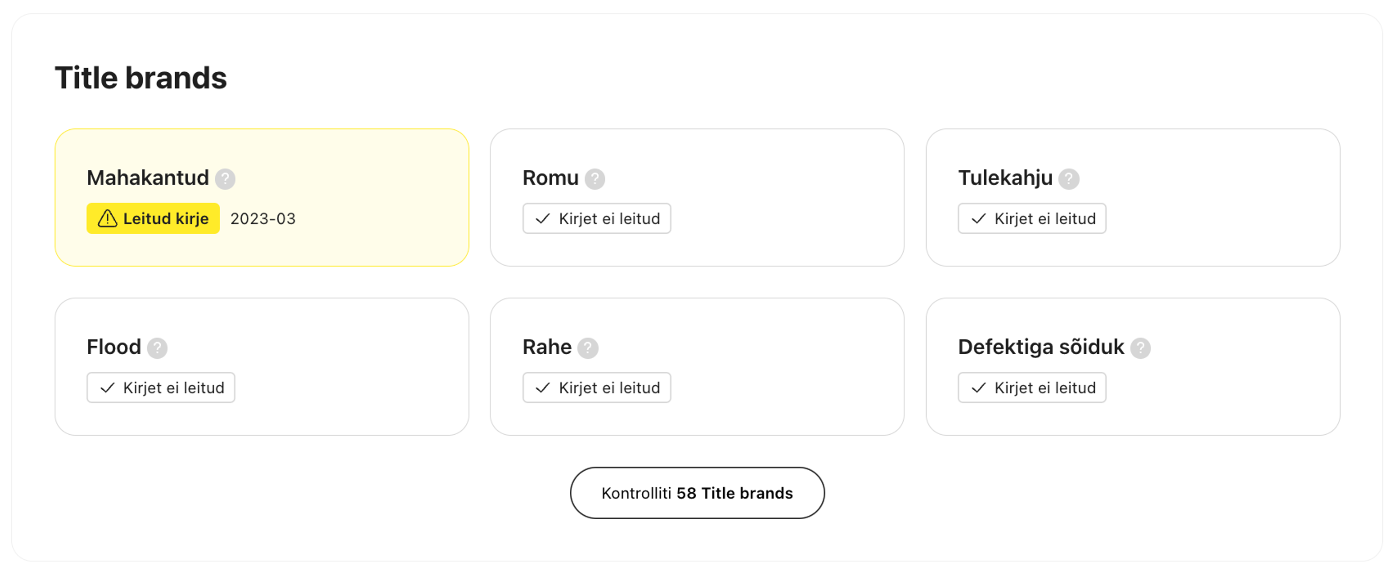Click the help icon next to Tulekahju
The height and width of the screenshot is (572, 1397).
pyautogui.click(x=1069, y=179)
